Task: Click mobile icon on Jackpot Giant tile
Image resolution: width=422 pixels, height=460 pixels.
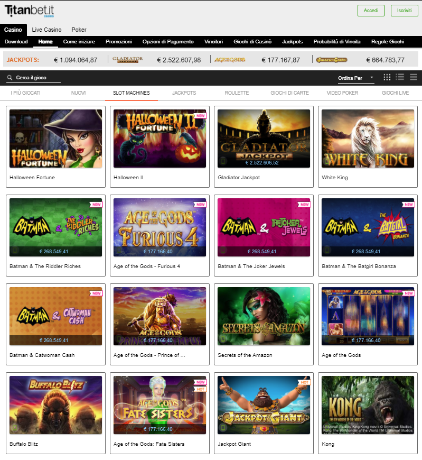Action: [223, 427]
